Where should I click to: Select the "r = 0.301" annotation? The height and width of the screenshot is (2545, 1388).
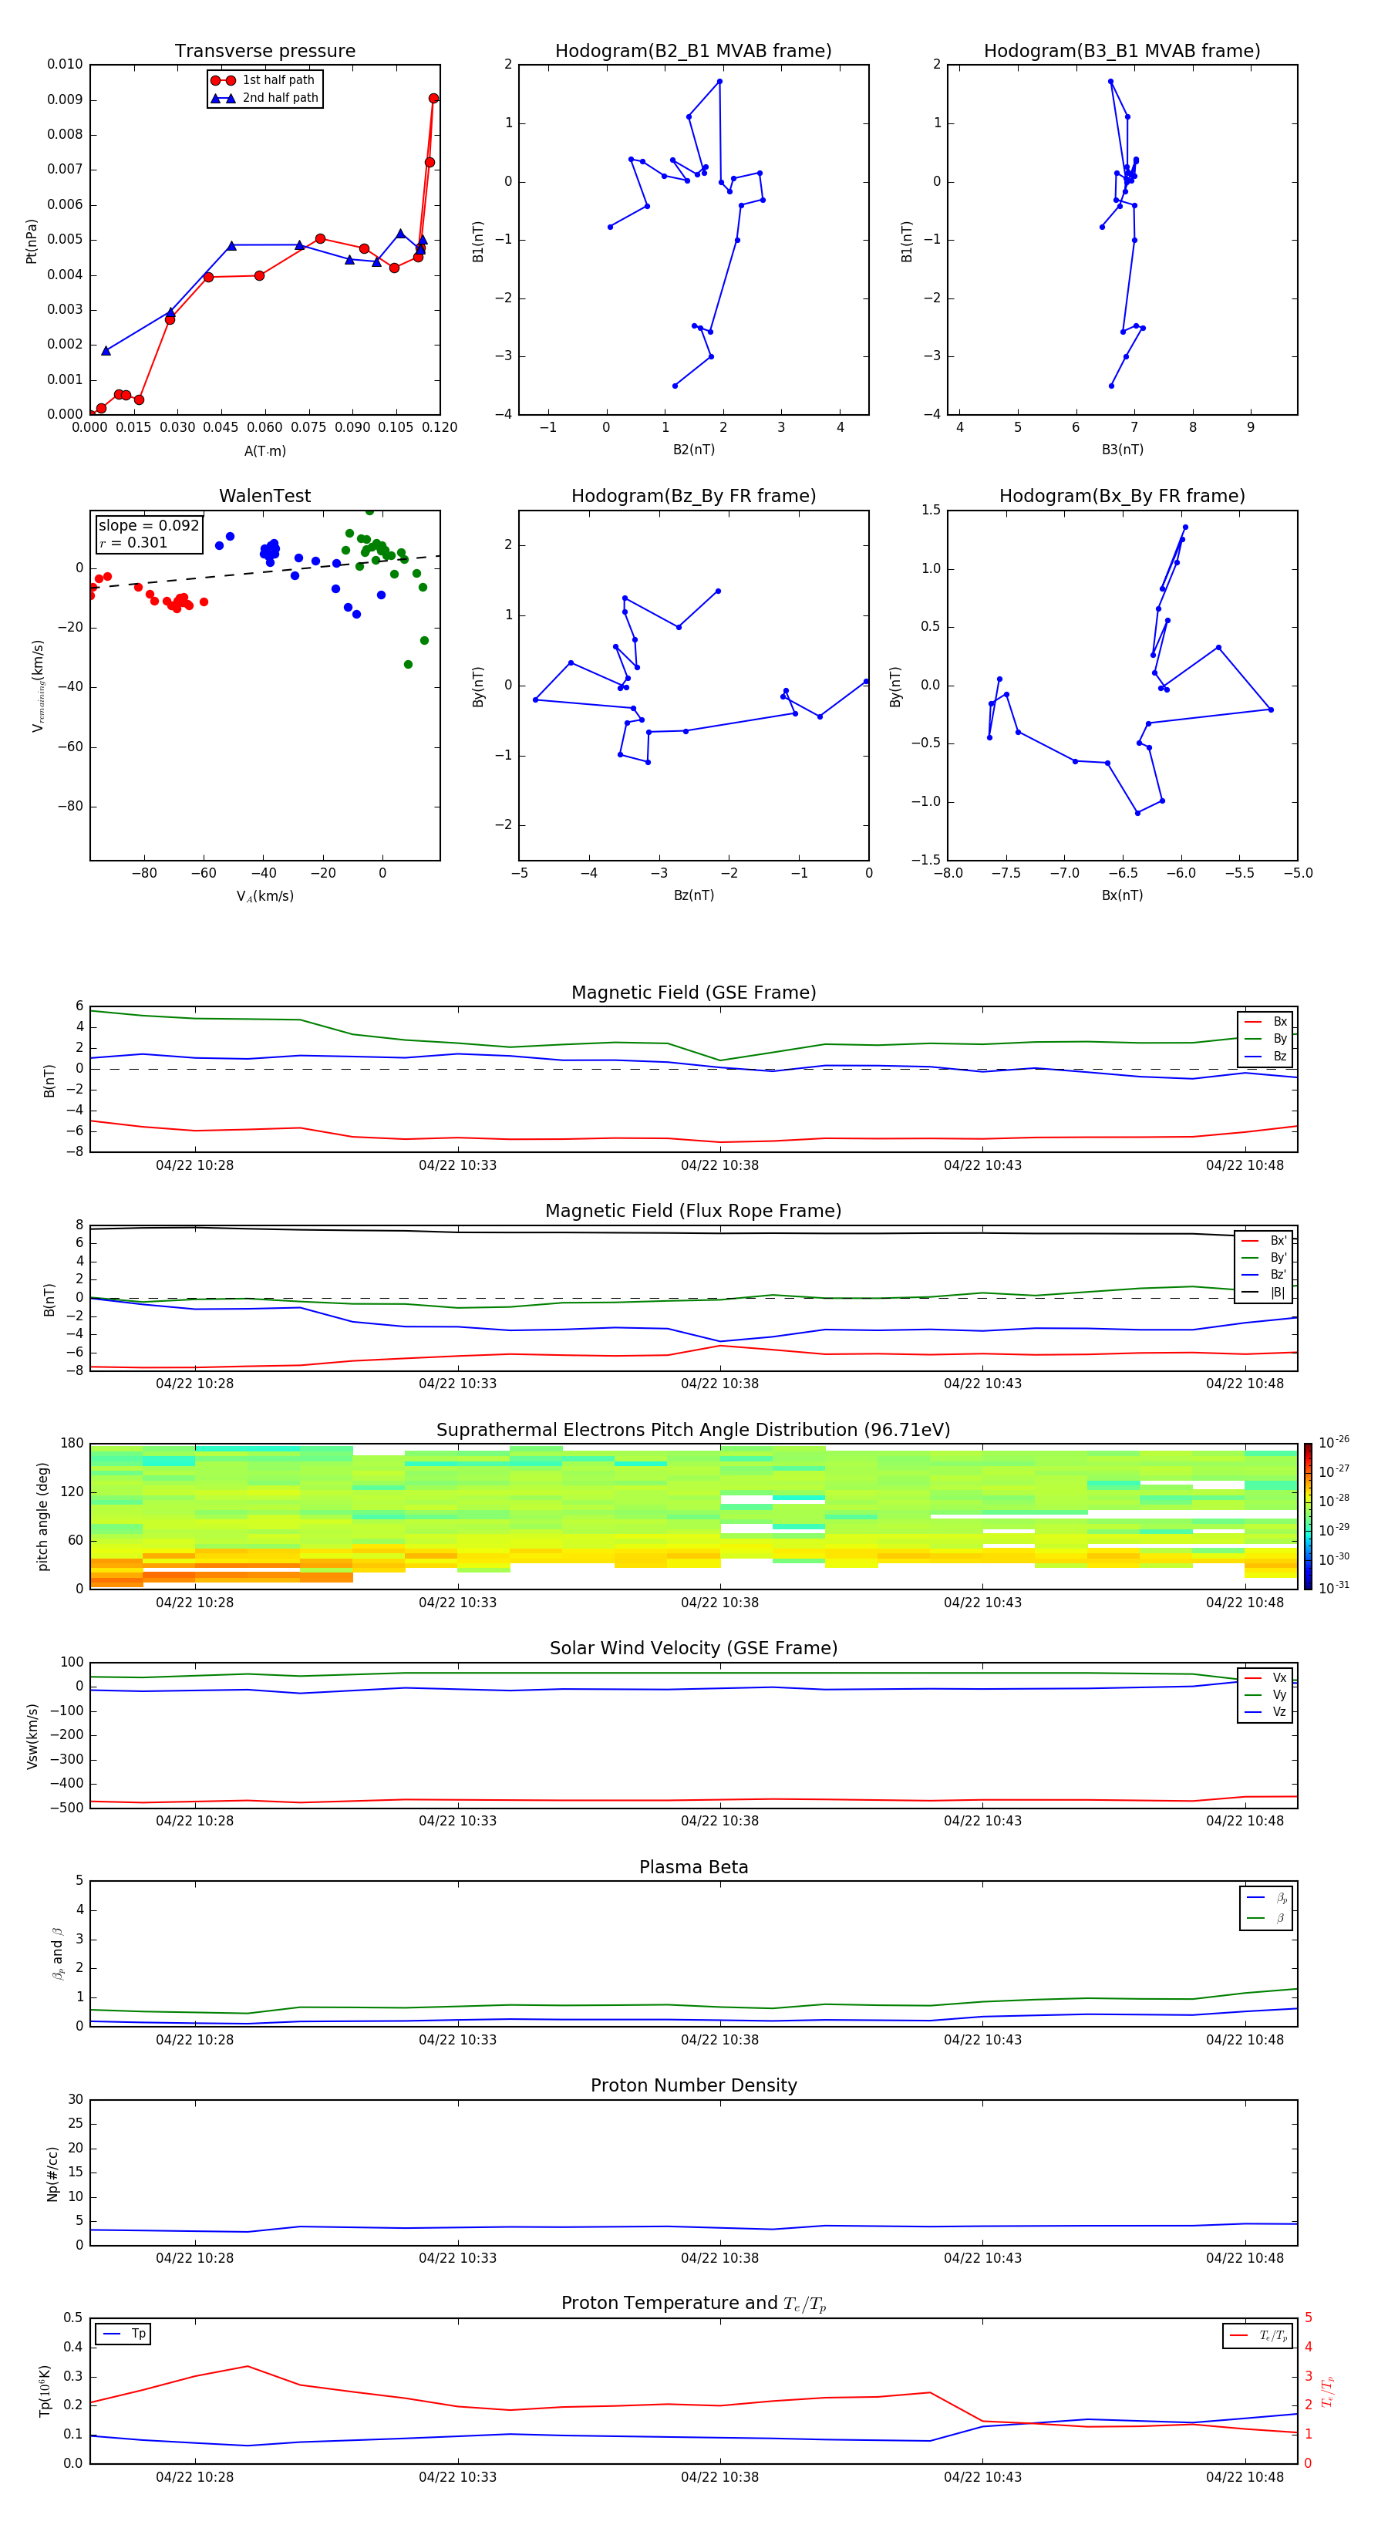(x=133, y=542)
